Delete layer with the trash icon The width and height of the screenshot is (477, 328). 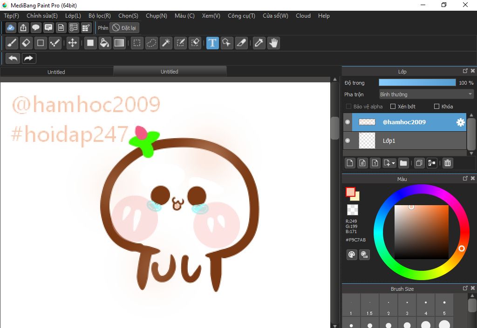pos(447,163)
